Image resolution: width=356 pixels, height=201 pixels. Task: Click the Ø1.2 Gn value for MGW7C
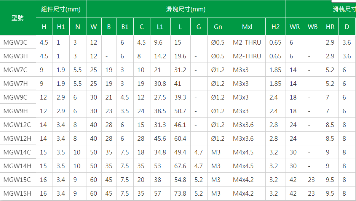pyautogui.click(x=218, y=70)
